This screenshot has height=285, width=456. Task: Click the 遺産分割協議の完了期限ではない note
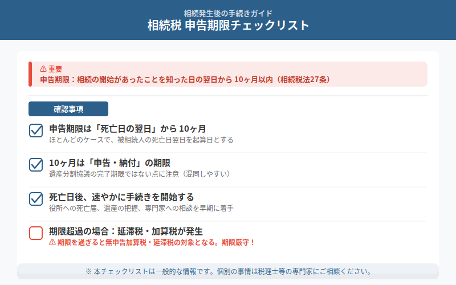tap(140, 174)
